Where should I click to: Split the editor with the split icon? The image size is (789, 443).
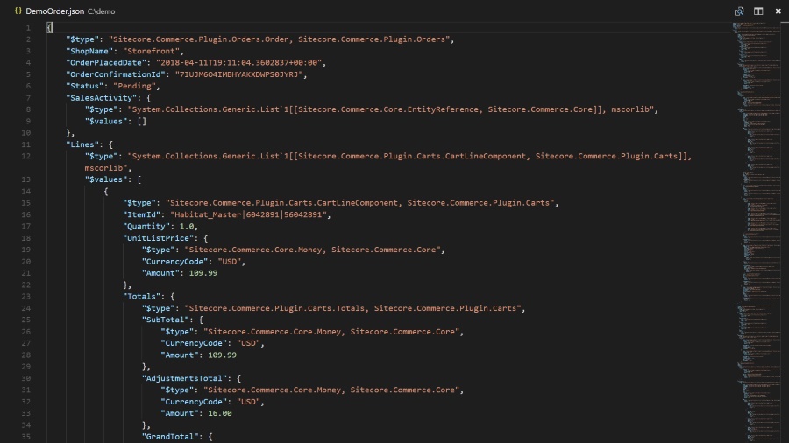click(758, 11)
